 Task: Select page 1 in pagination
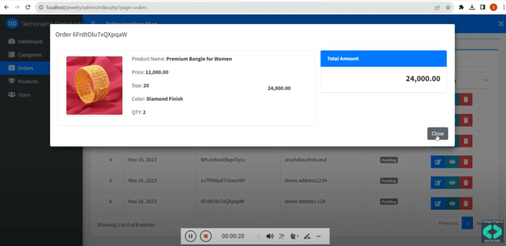pos(467,223)
